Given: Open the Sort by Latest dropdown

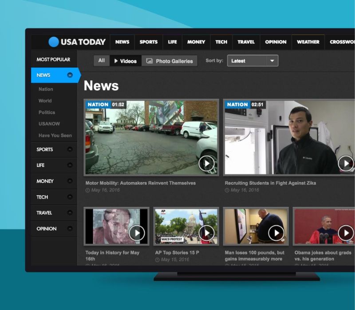Looking at the screenshot, I should pyautogui.click(x=252, y=61).
